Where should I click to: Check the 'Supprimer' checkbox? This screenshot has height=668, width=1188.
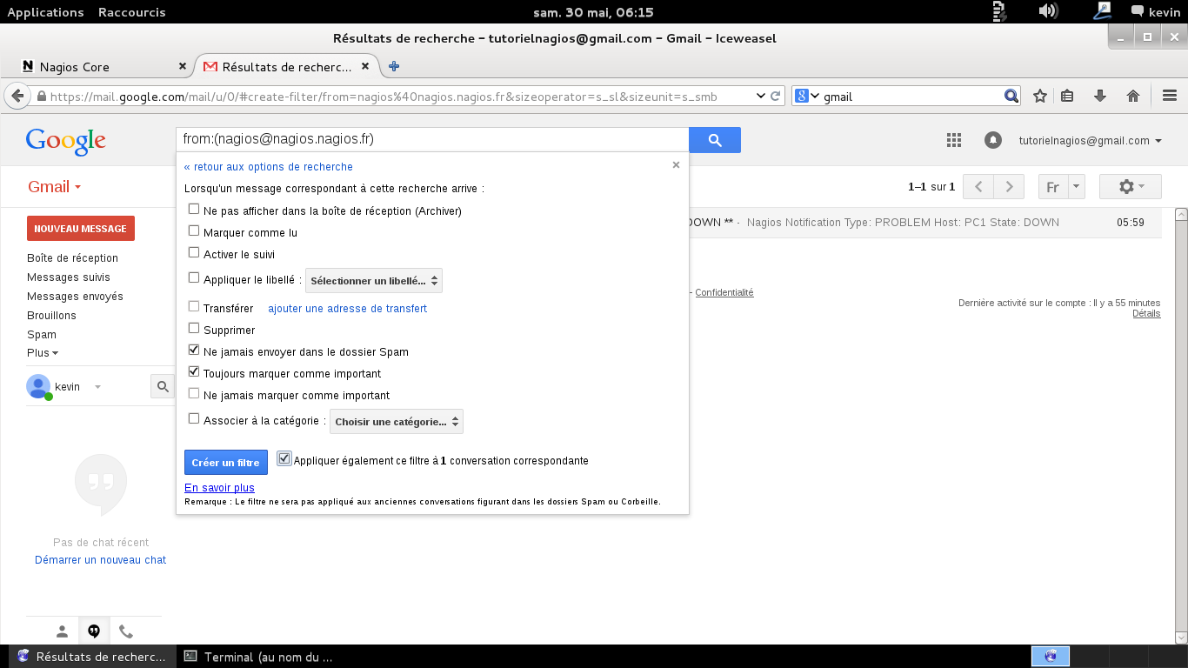[x=194, y=329]
